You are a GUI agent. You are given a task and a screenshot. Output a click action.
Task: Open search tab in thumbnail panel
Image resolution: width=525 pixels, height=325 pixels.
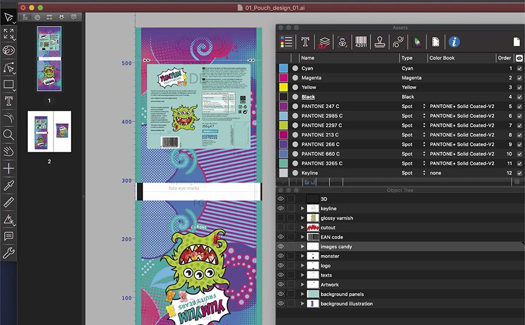coord(37,17)
